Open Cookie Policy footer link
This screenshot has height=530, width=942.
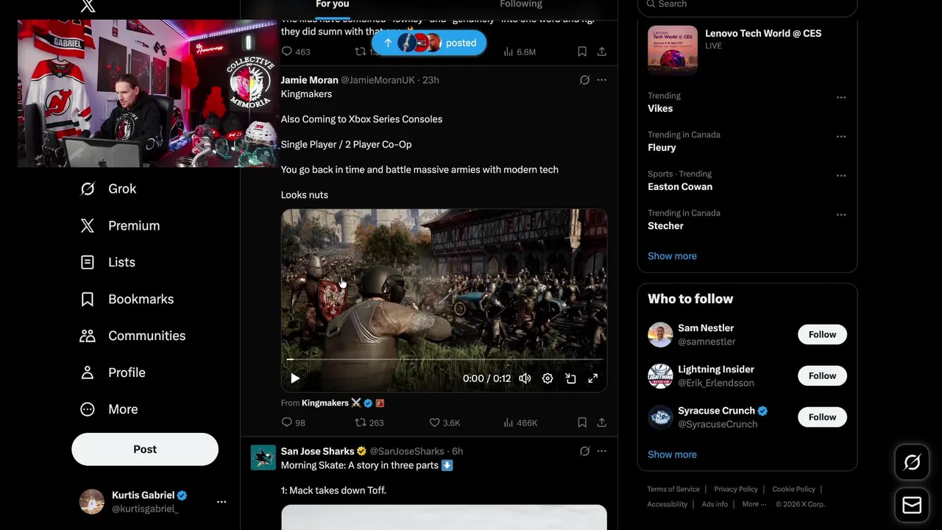[x=793, y=489]
